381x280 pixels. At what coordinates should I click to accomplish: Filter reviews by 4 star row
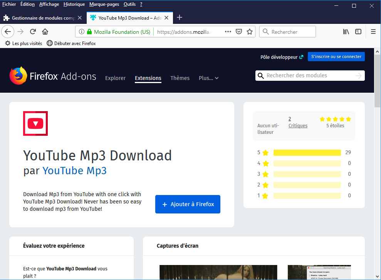(x=304, y=163)
